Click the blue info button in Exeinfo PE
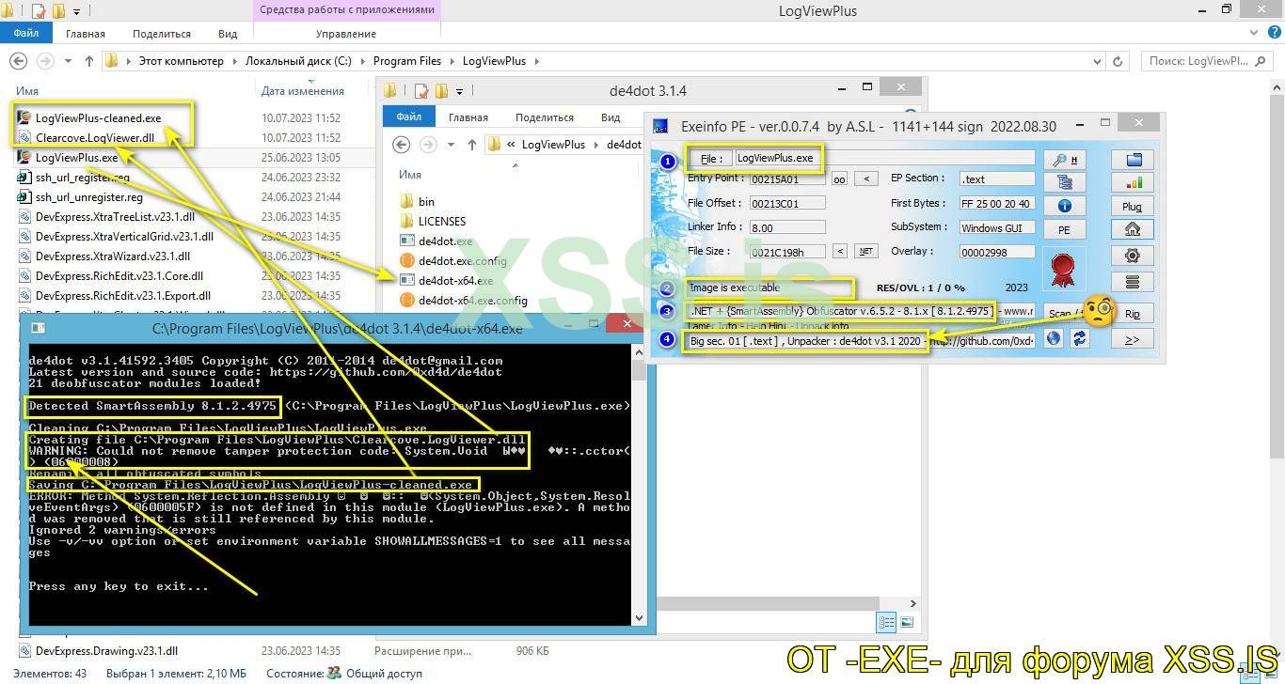 click(x=1065, y=206)
